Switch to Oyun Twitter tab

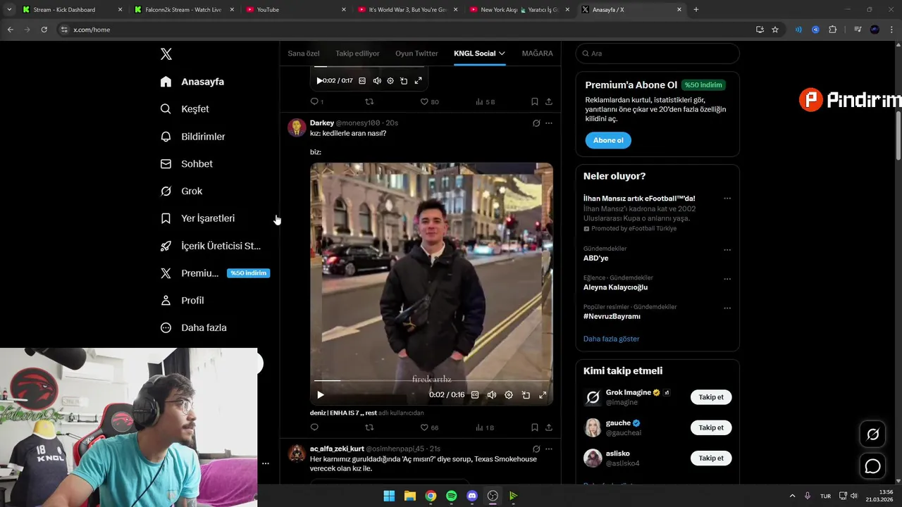(416, 54)
